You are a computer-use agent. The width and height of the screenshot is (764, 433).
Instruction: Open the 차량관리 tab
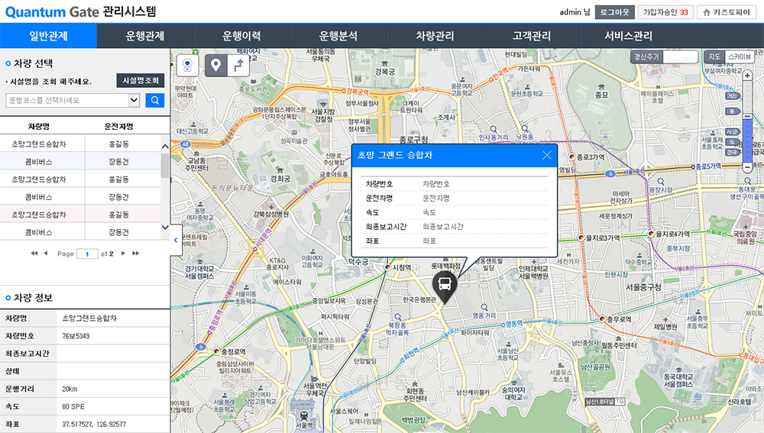[x=435, y=36]
